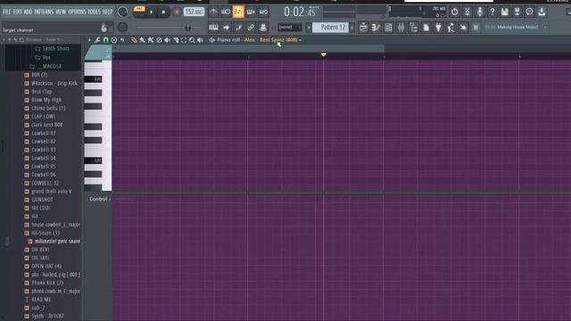The width and height of the screenshot is (571, 321).
Task: Click the arrow right of Pattern 12
Action: pos(352,28)
